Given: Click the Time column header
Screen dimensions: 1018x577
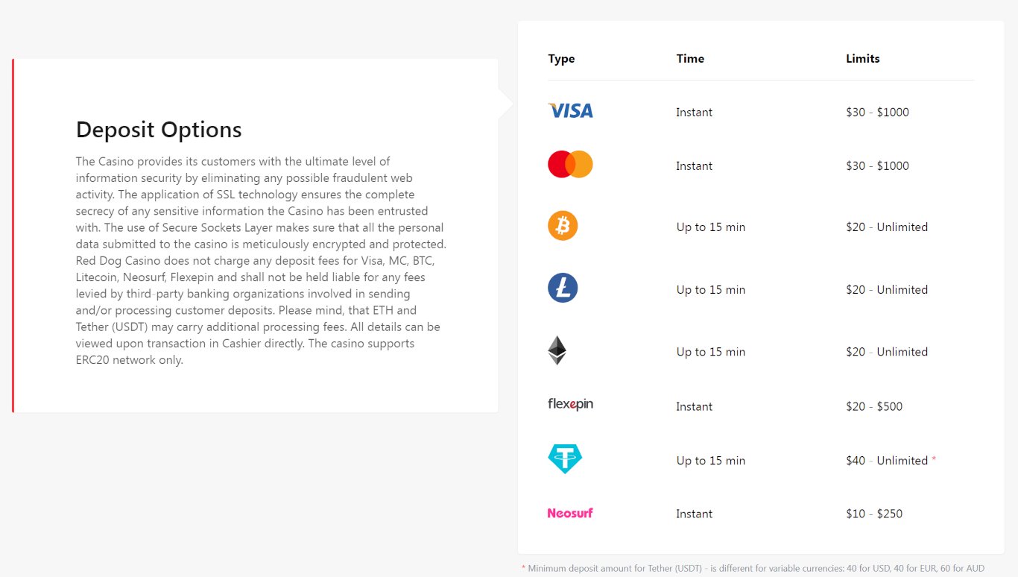Looking at the screenshot, I should (690, 59).
